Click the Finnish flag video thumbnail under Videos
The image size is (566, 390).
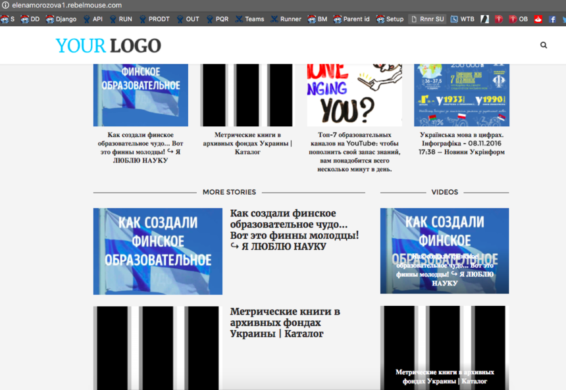point(444,251)
